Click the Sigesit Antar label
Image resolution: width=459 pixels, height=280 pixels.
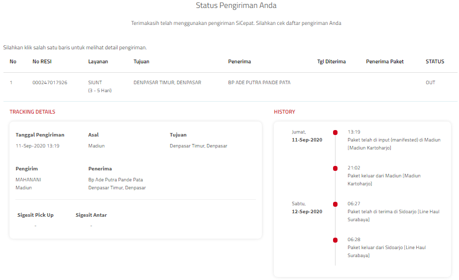coord(91,215)
